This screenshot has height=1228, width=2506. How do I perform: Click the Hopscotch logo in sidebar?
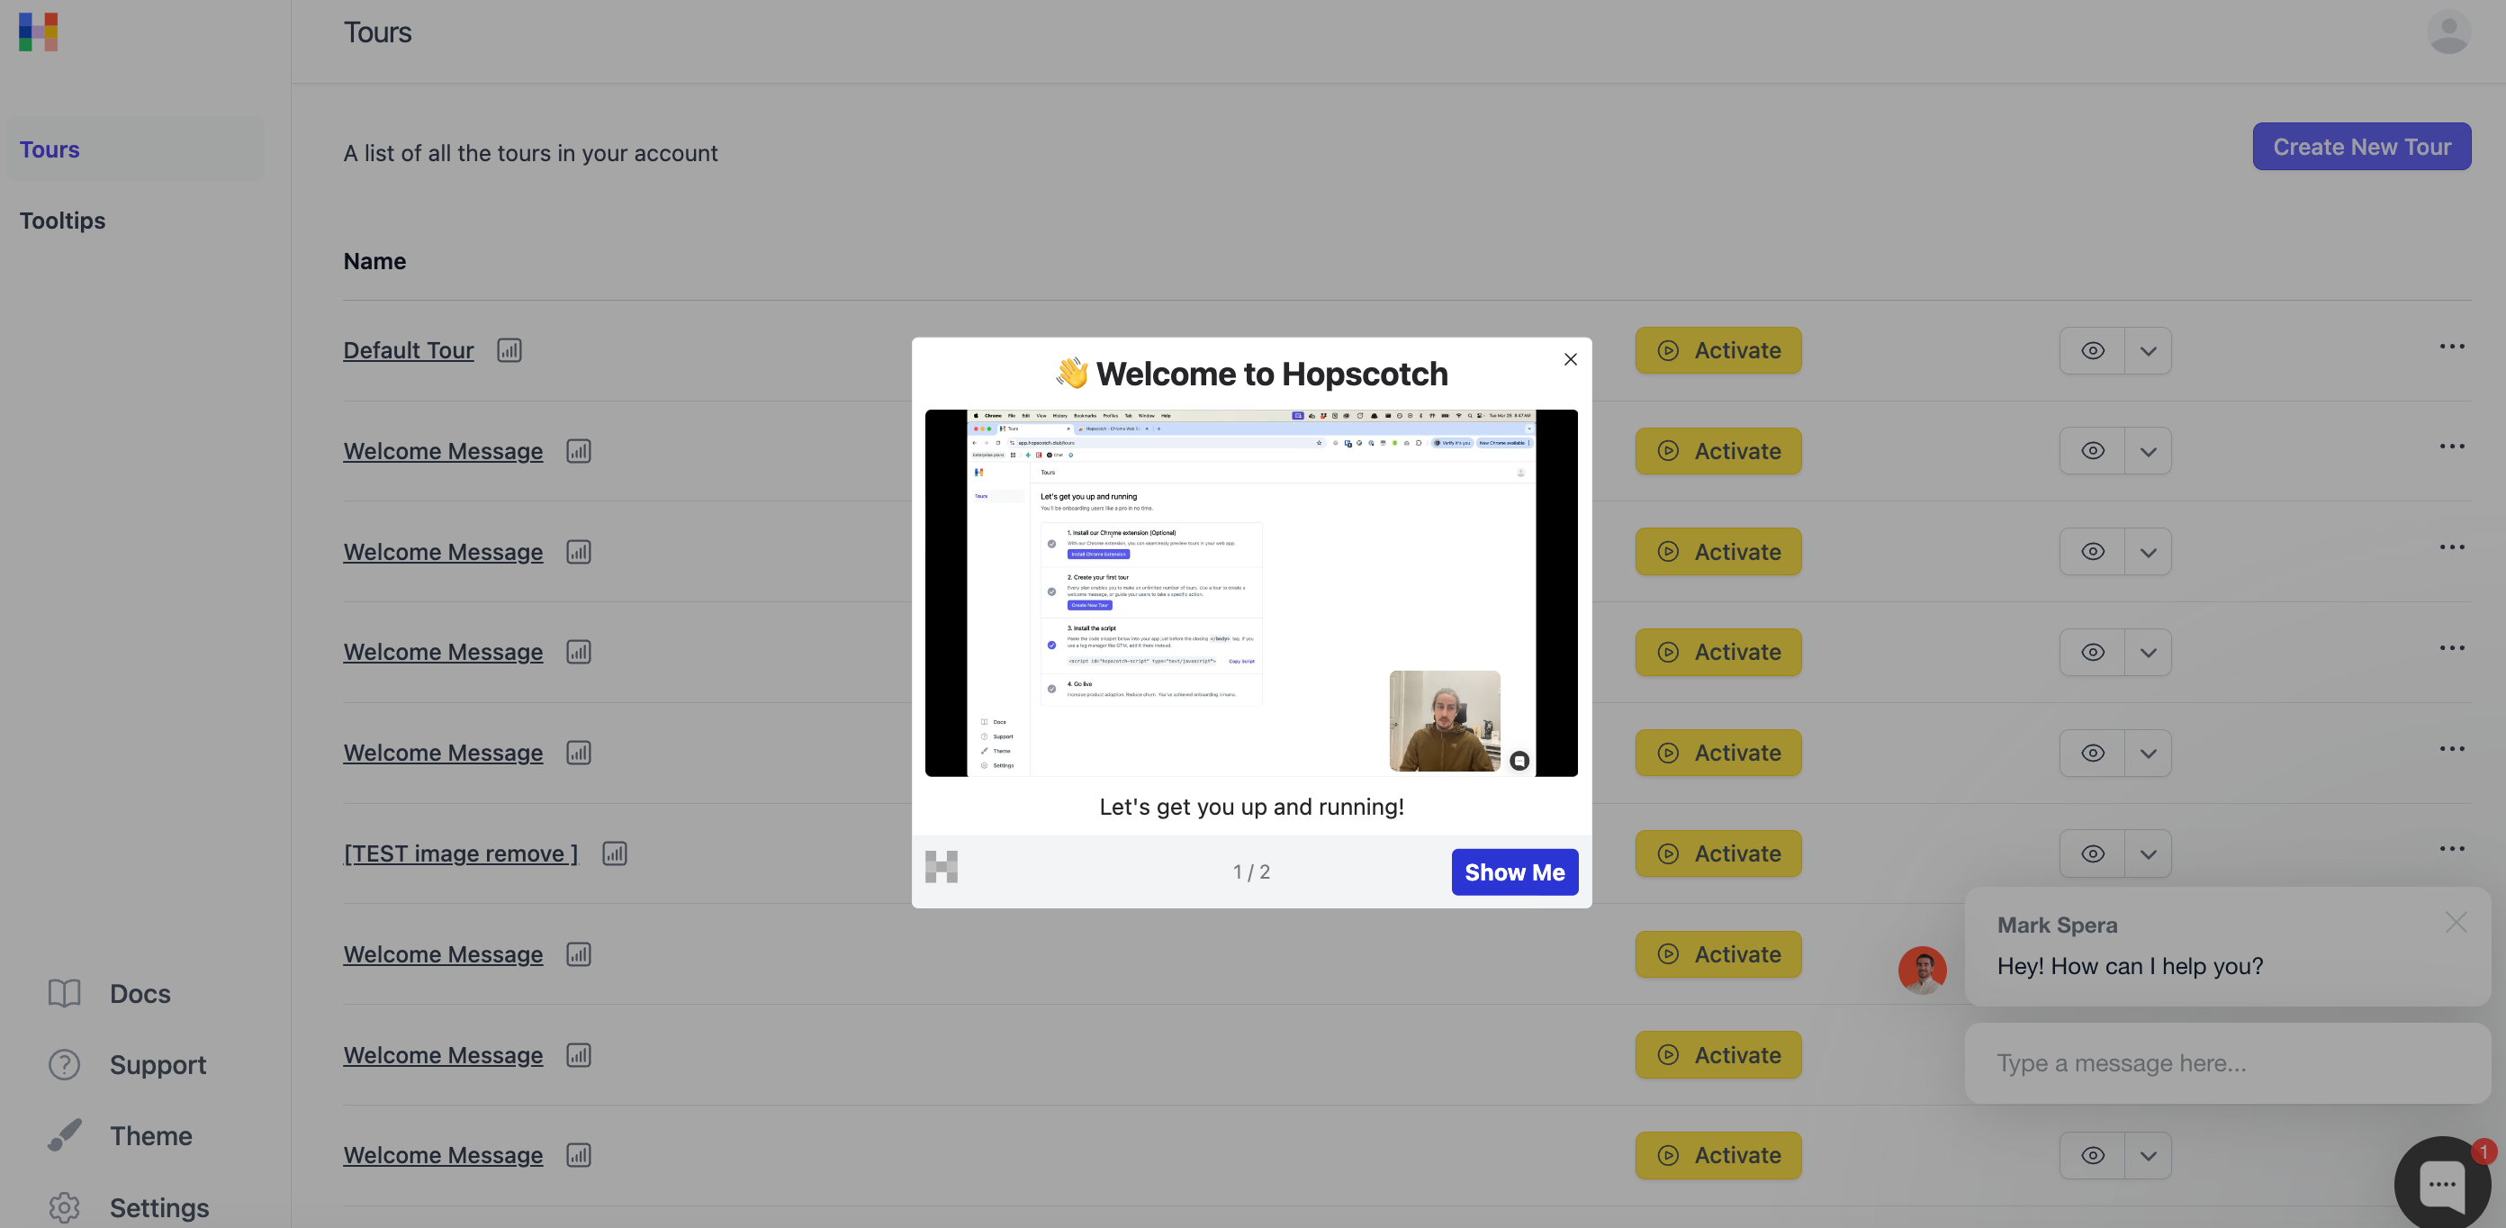38,32
